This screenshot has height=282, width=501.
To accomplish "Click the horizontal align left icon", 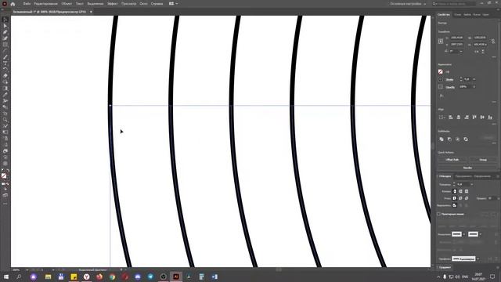I will pos(451,117).
